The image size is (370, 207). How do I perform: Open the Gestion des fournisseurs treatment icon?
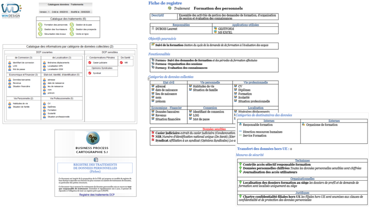click(x=40, y=30)
